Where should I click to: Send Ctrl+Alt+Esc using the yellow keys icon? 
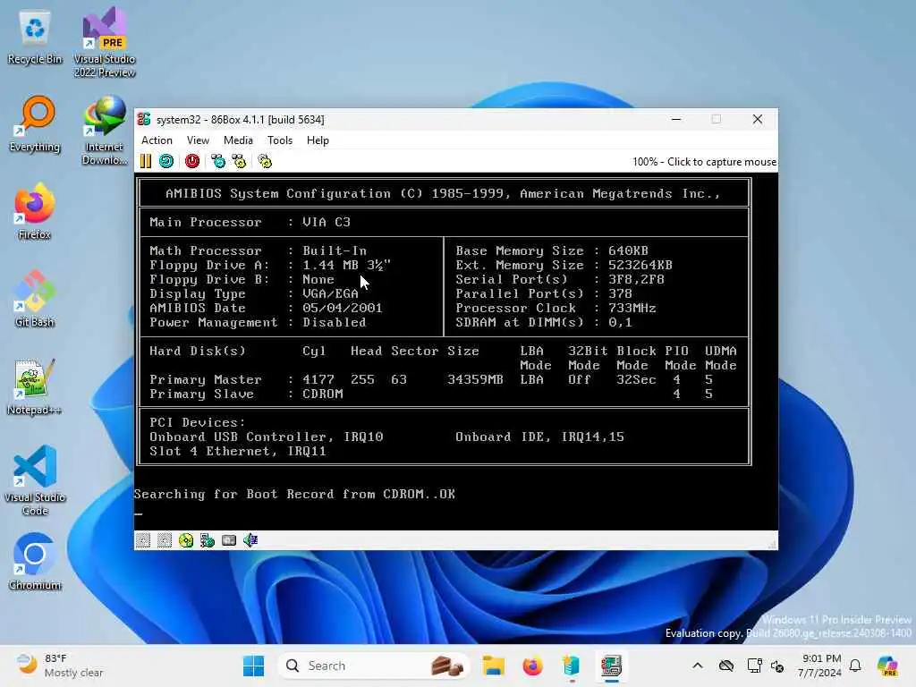[240, 161]
